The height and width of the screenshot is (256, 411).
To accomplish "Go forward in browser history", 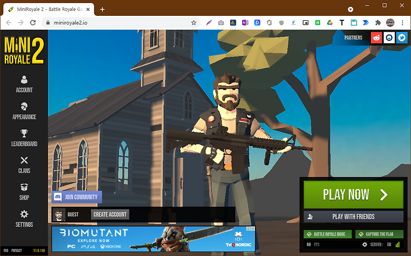I will click(21, 23).
